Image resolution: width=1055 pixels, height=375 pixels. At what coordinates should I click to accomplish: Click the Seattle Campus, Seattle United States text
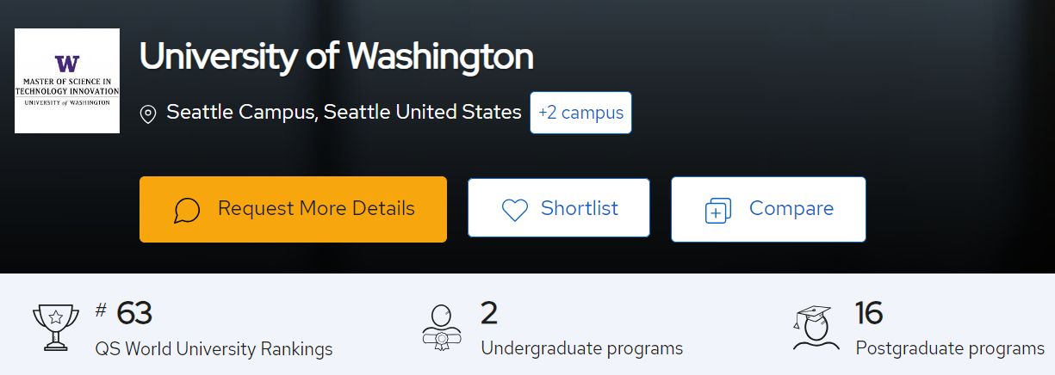point(344,113)
